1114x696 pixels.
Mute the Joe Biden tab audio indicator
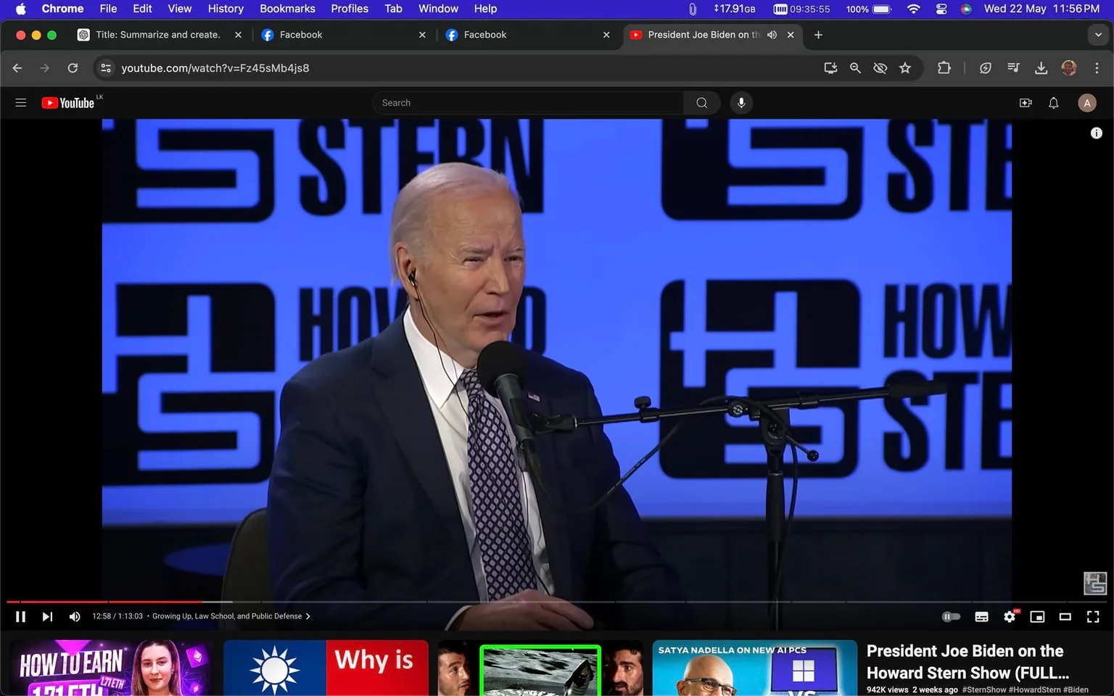coord(772,34)
